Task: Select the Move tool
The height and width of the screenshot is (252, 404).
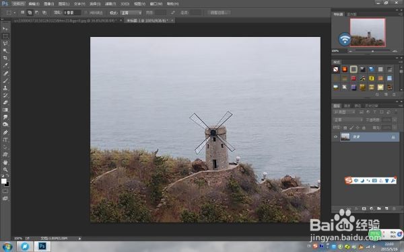Action: click(5, 28)
